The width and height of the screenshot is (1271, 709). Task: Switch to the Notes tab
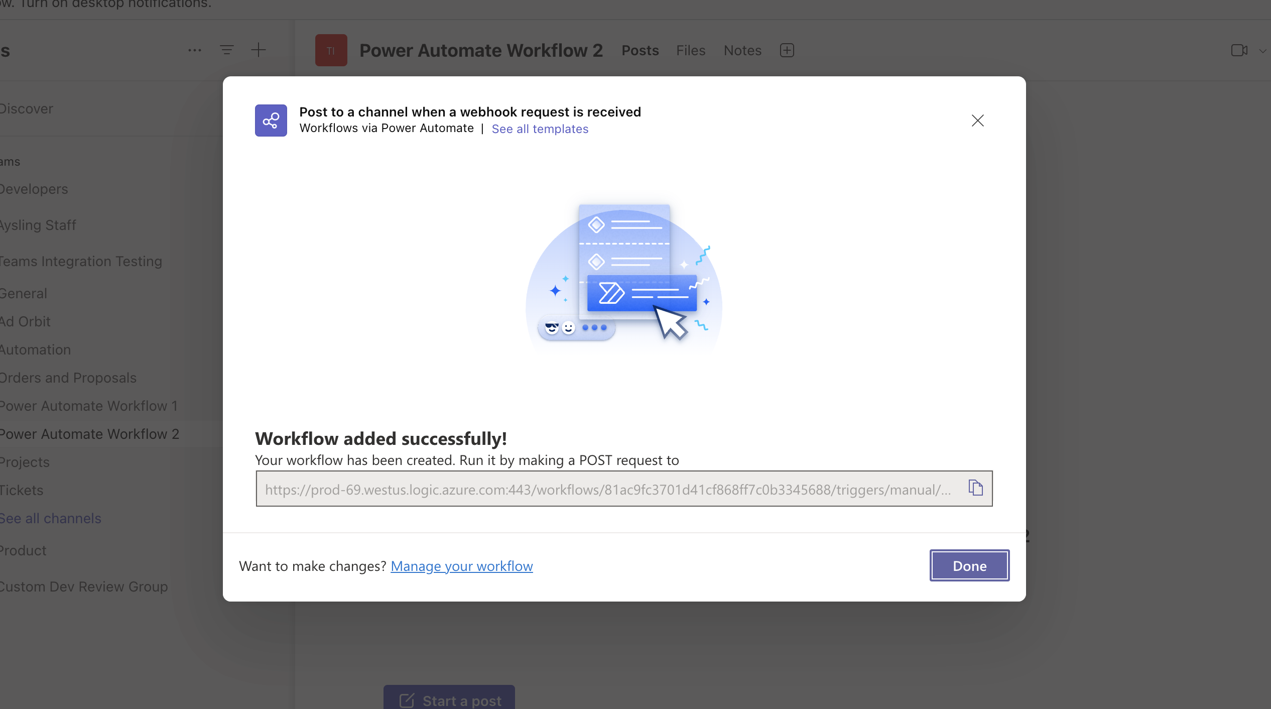[742, 50]
